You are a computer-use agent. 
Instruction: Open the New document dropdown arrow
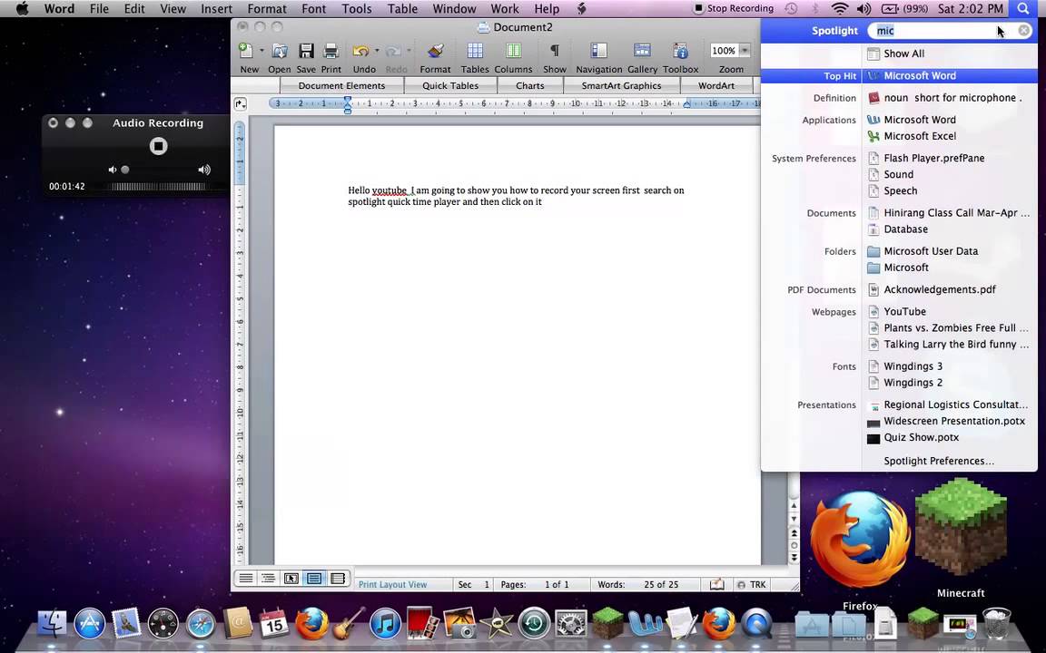click(x=261, y=51)
